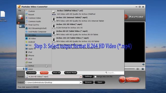Click Open output folder button
The image size is (166, 93).
(100, 82)
